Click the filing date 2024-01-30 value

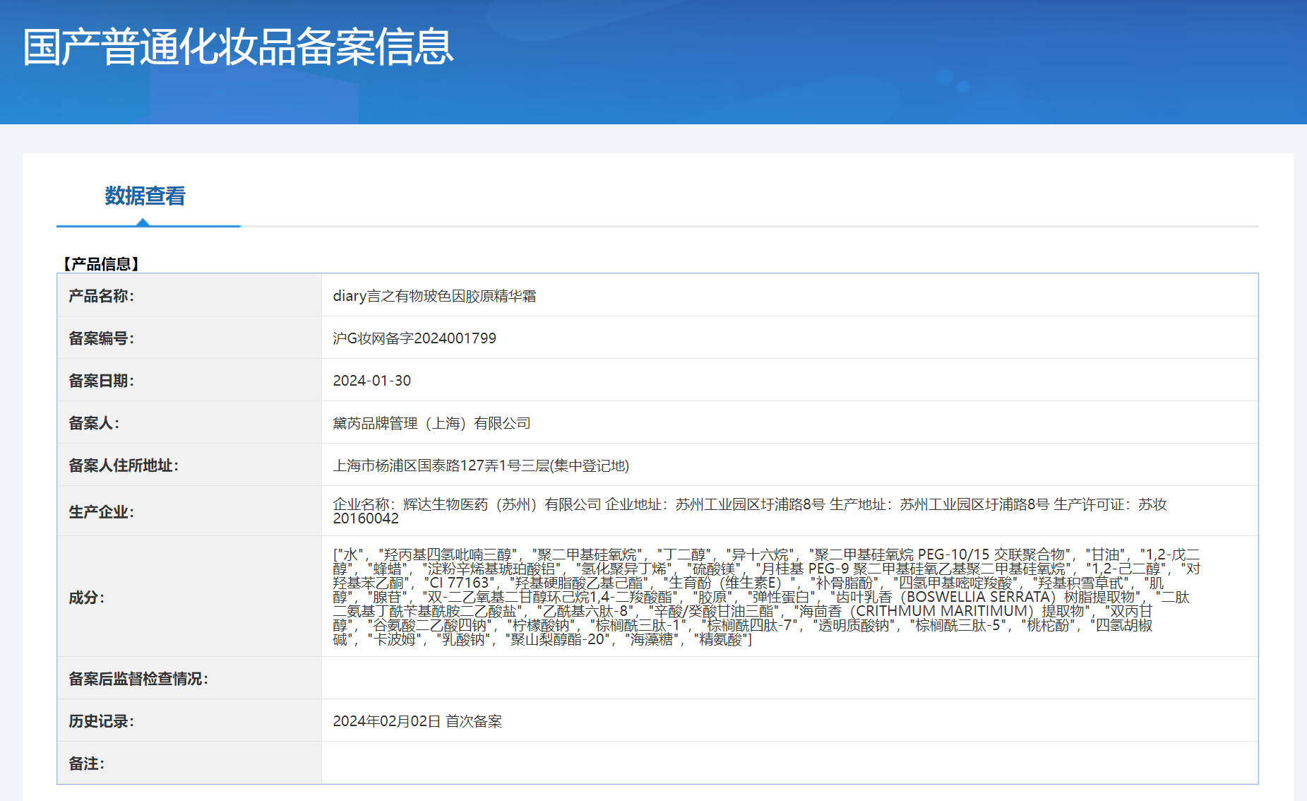pos(371,381)
